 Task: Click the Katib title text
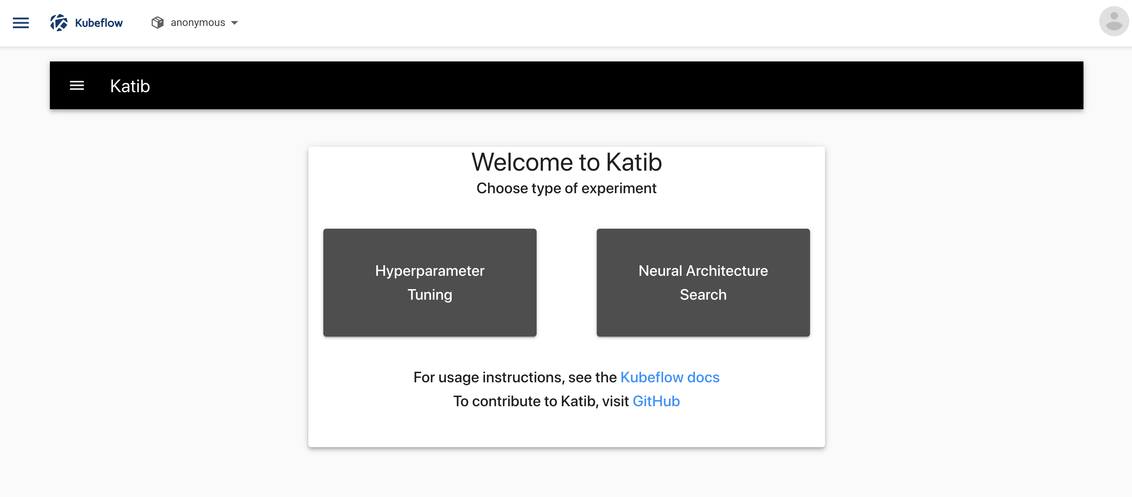pos(130,86)
